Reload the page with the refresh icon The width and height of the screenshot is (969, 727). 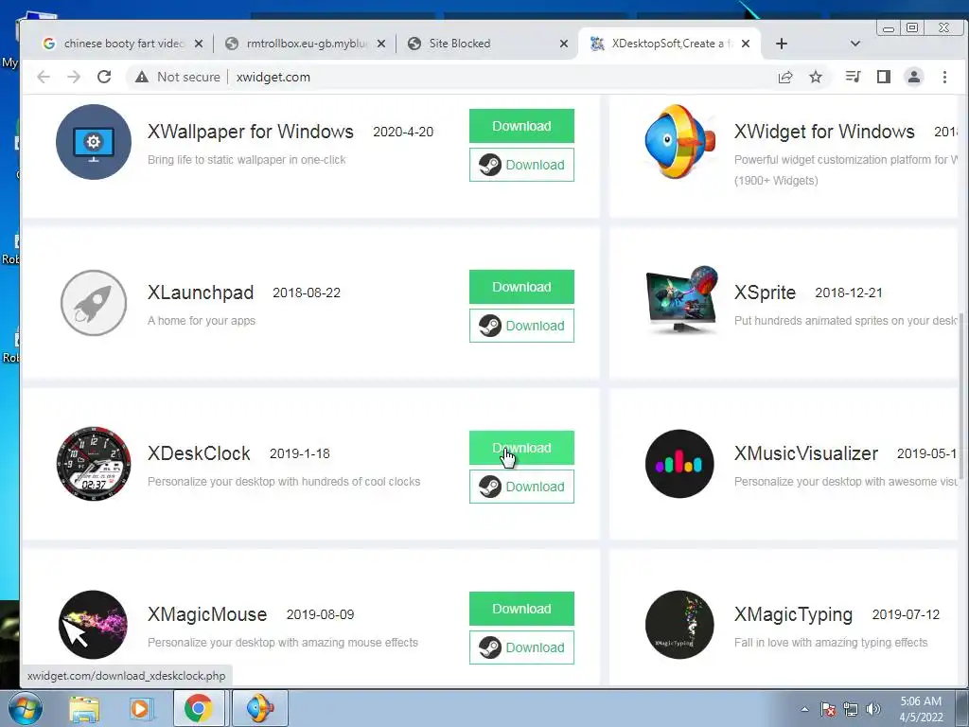(104, 77)
